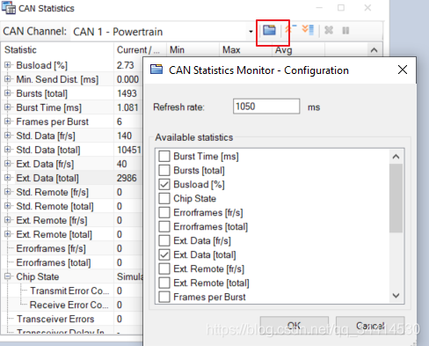This screenshot has height=346, width=429.
Task: Enable the Burst Time [ms] checkbox
Action: tap(164, 156)
